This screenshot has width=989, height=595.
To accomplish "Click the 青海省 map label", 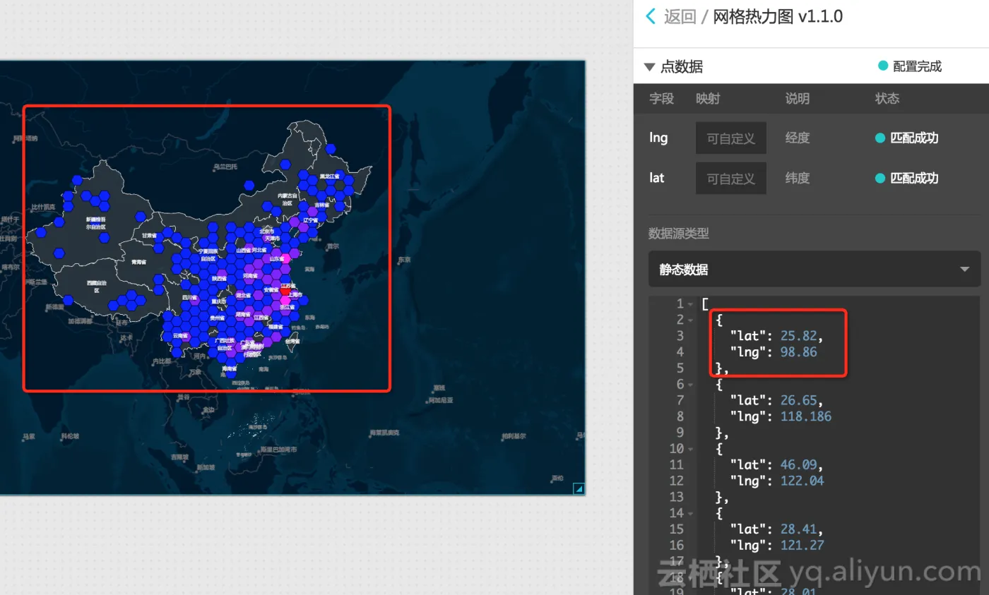I will point(138,262).
